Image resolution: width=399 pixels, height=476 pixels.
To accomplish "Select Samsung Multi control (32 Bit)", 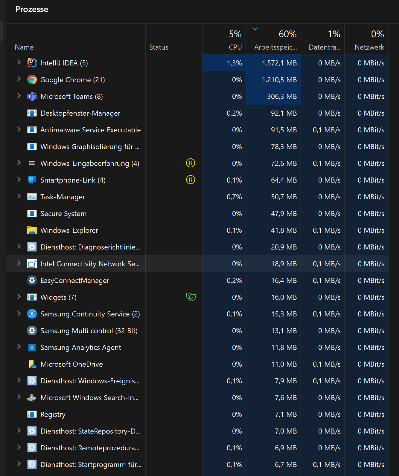I will [x=197, y=330].
